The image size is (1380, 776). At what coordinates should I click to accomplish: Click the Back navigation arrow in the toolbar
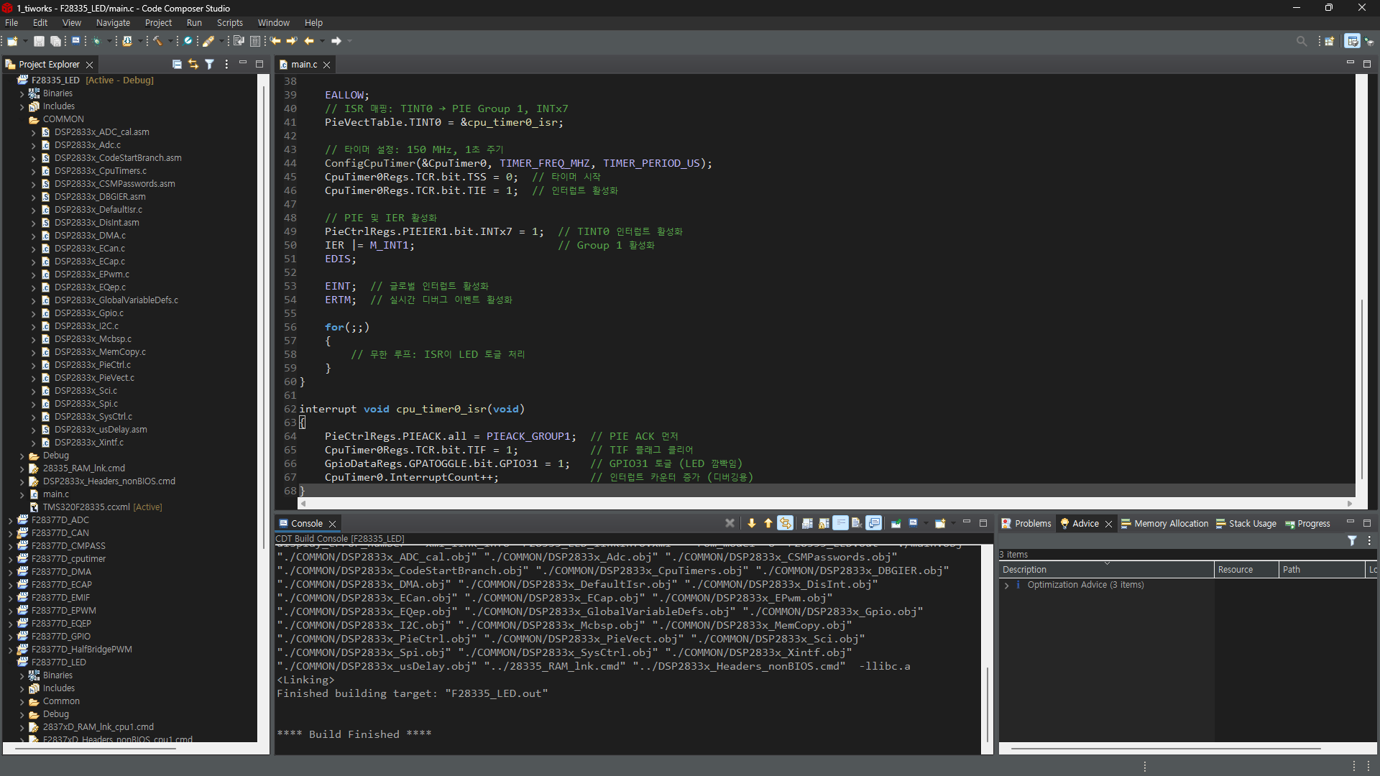pyautogui.click(x=309, y=41)
